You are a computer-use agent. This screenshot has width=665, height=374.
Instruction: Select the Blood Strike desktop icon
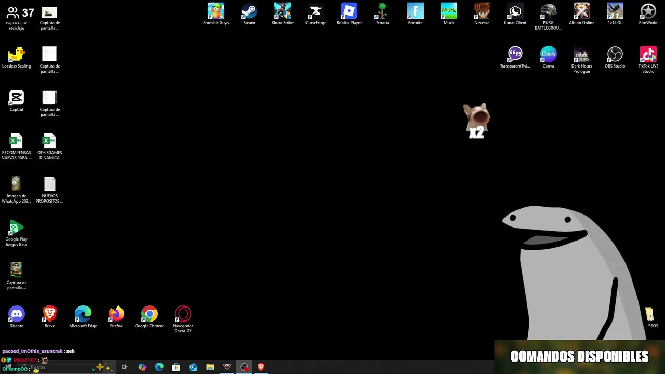tap(282, 14)
